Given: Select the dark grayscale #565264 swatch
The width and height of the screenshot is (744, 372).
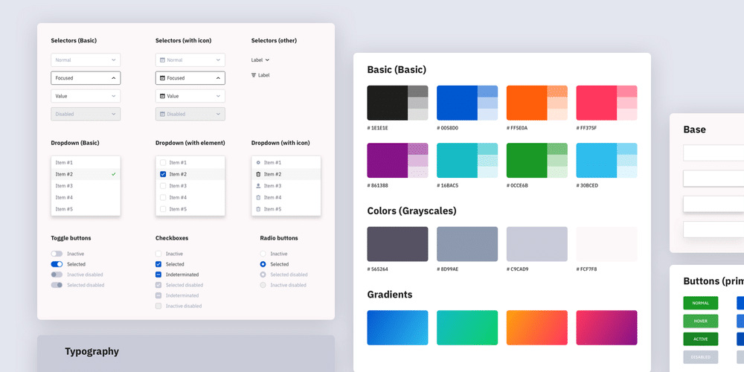Looking at the screenshot, I should (397, 244).
